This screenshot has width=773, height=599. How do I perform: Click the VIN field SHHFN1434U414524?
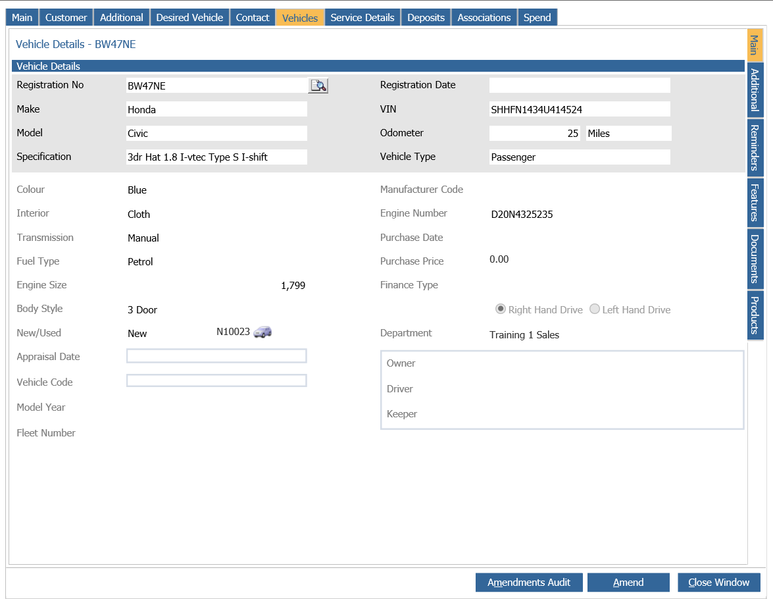580,109
